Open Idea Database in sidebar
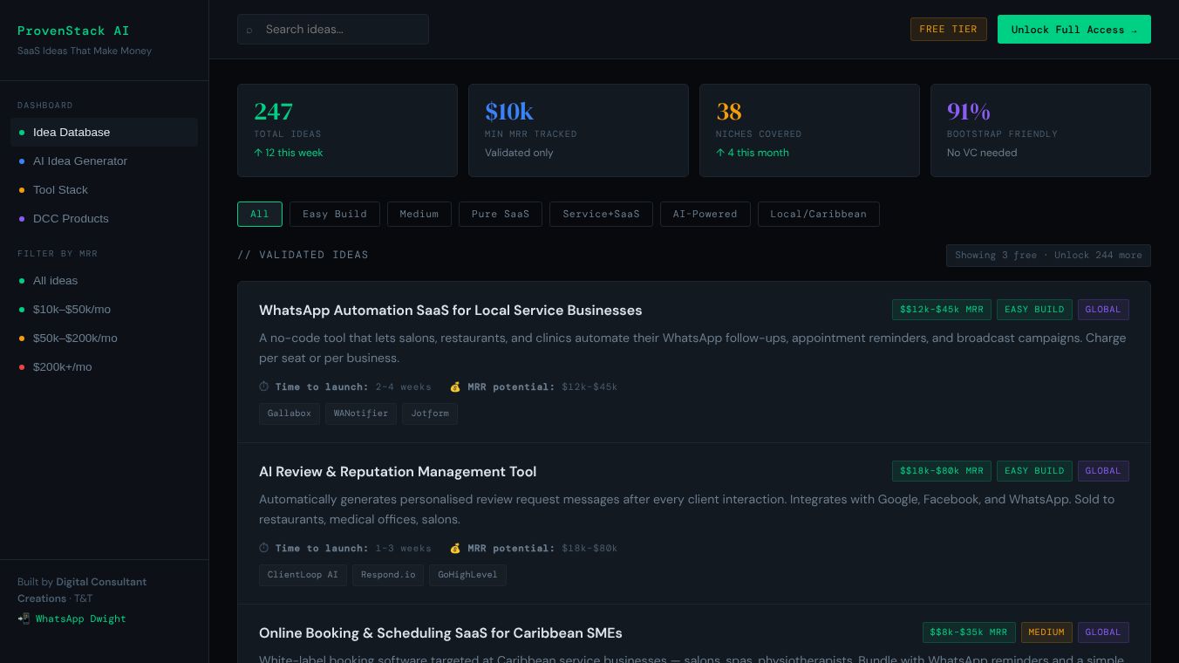The image size is (1179, 663). (x=105, y=132)
